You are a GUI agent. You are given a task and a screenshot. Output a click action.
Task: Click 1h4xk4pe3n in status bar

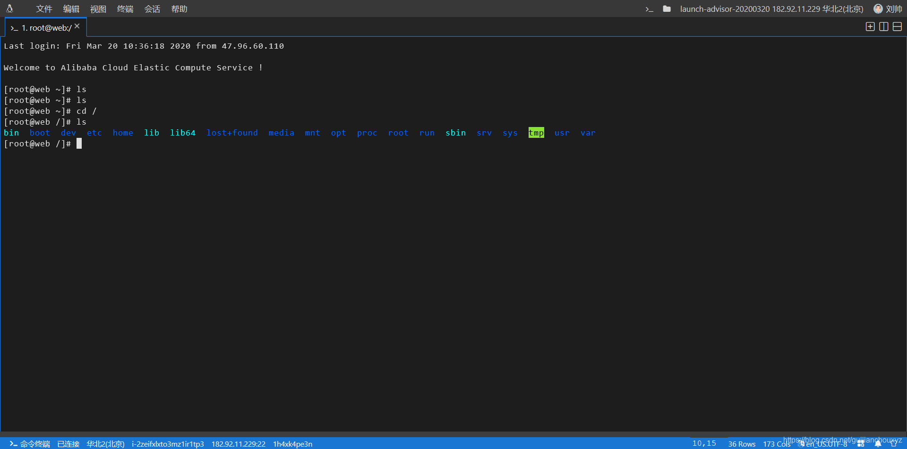[x=293, y=444]
